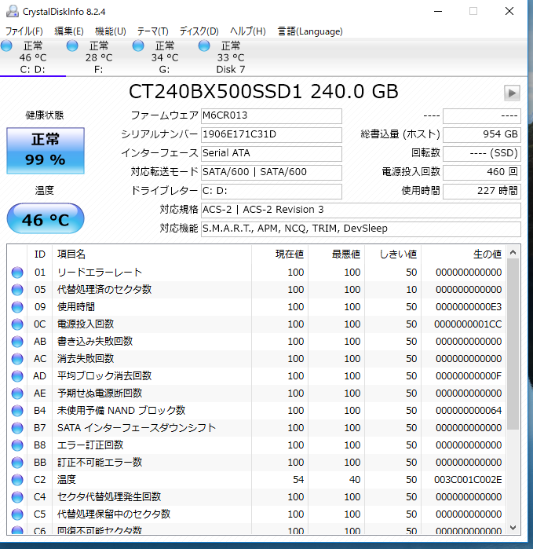Open the 機能(U) menu
The height and width of the screenshot is (549, 533).
pyautogui.click(x=111, y=31)
